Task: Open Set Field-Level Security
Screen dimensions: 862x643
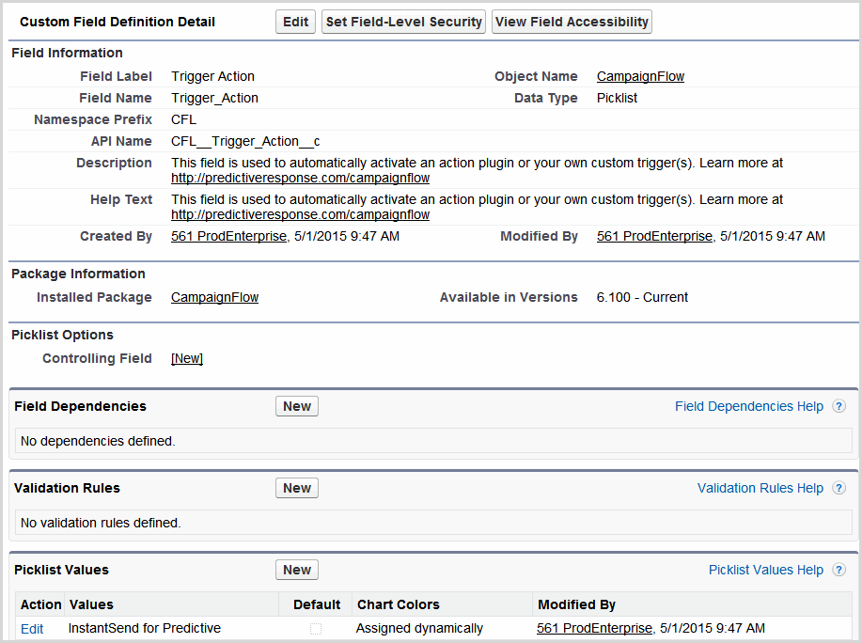Action: tap(404, 22)
